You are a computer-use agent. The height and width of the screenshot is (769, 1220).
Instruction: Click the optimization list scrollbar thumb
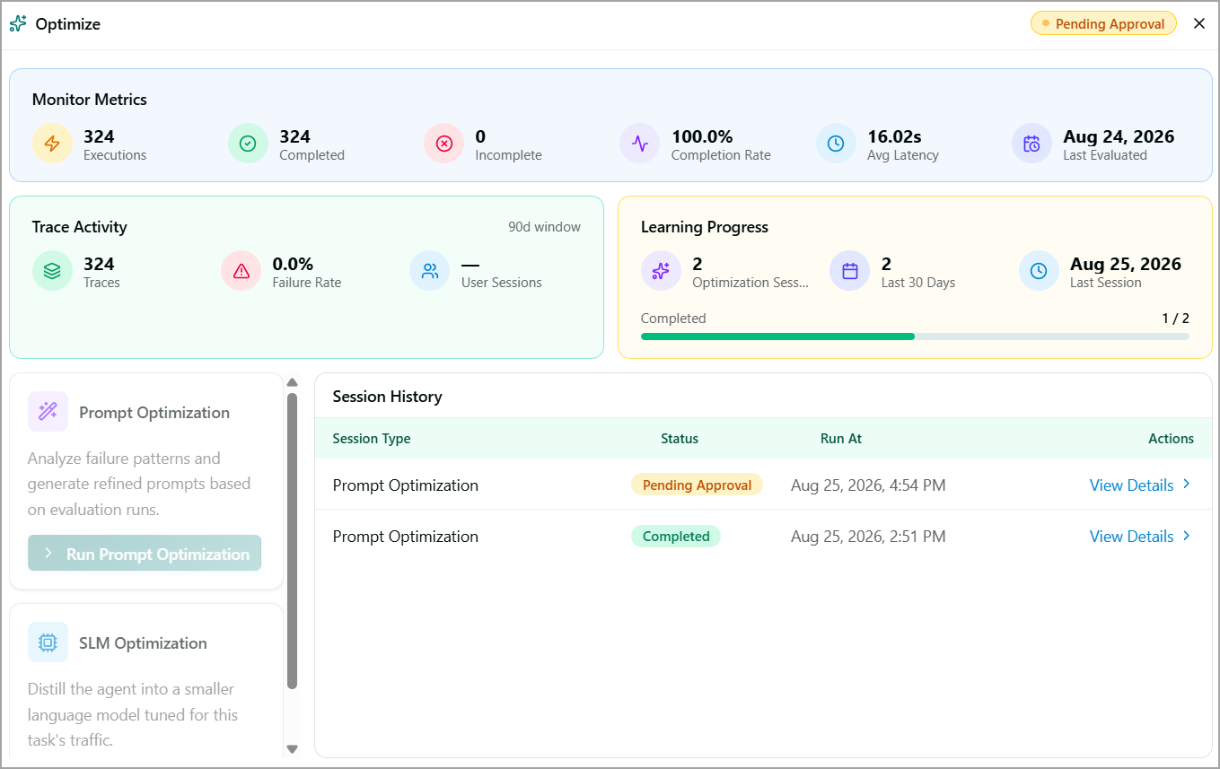(x=292, y=541)
